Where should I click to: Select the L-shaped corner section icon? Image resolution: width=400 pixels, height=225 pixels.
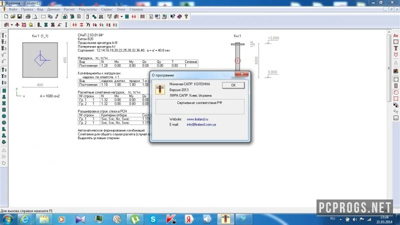[x=4, y=129]
